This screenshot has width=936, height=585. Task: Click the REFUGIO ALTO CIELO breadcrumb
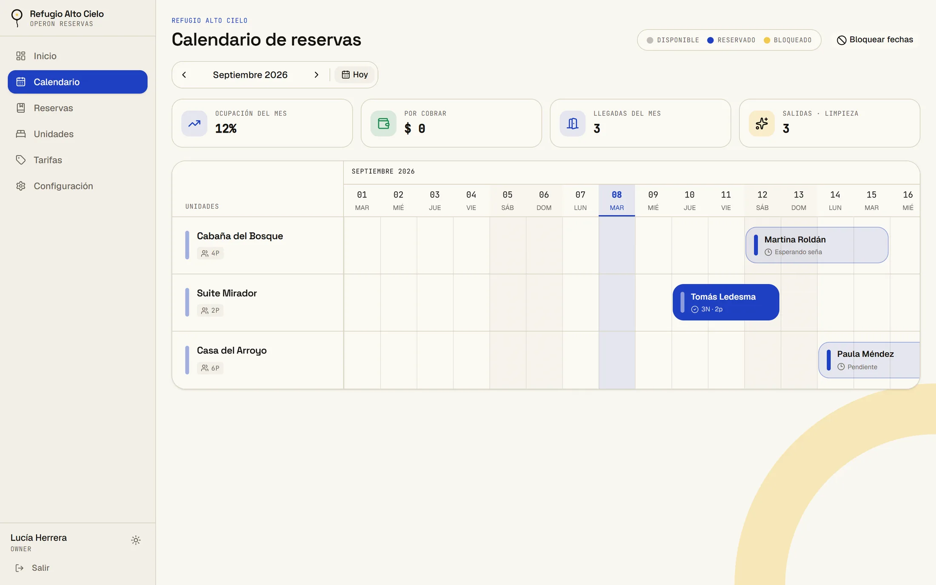[x=209, y=20]
